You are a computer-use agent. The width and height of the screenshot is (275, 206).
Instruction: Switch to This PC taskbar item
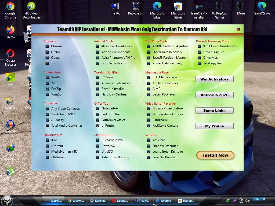point(141,201)
